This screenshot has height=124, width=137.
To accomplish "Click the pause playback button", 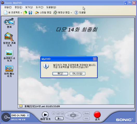I will 54,113.
